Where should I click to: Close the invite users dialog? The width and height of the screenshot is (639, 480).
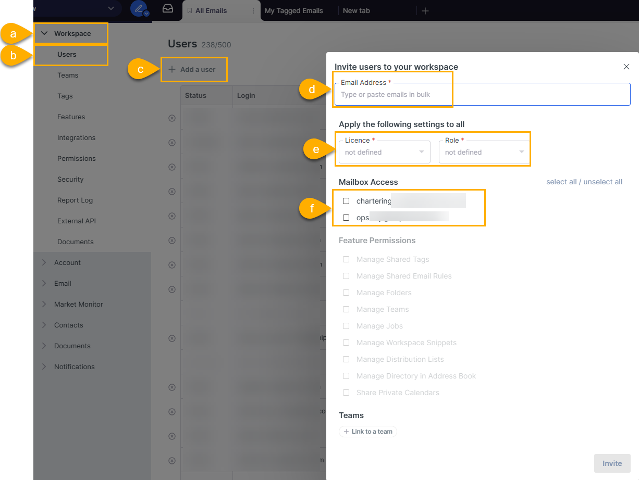click(626, 67)
